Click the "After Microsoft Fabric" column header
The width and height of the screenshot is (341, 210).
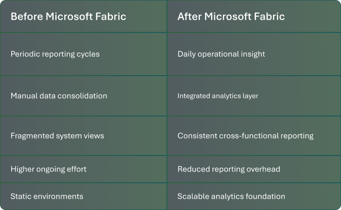(x=231, y=17)
